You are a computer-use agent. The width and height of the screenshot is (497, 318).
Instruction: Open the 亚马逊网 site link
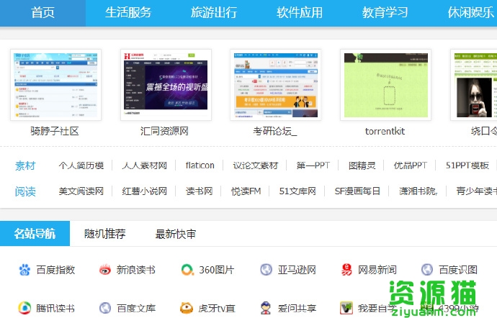[x=297, y=270]
